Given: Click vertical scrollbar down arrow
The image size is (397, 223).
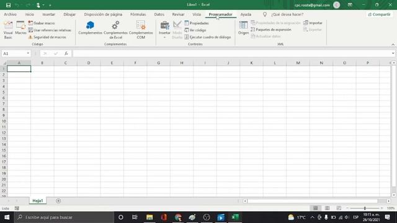Looking at the screenshot, I should tap(394, 195).
